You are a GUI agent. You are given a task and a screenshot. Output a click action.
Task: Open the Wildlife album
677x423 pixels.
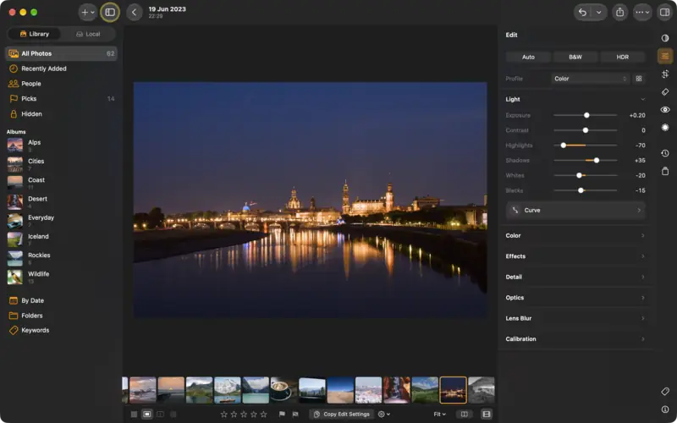(x=61, y=277)
